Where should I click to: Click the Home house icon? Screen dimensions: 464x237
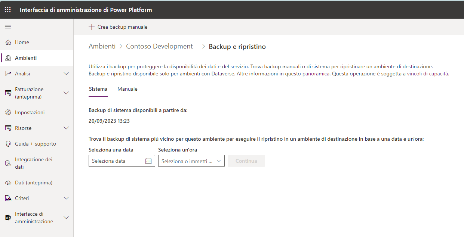pos(8,43)
